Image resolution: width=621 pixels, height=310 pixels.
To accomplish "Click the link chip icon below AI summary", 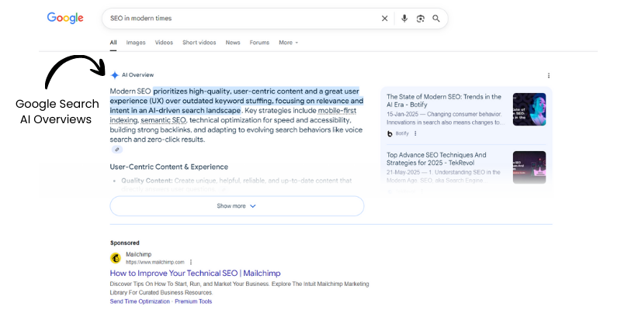I will tap(116, 150).
